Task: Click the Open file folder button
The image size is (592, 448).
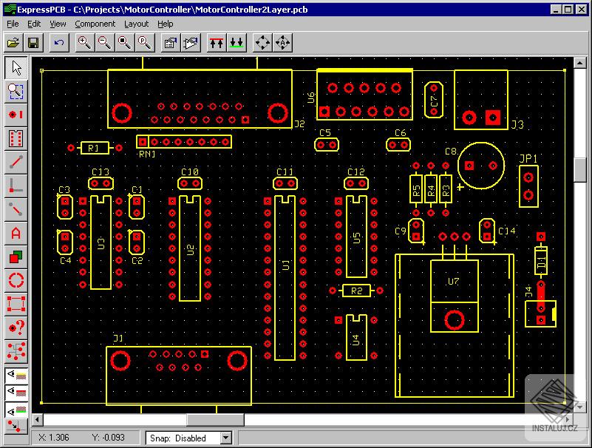Action: pyautogui.click(x=13, y=43)
